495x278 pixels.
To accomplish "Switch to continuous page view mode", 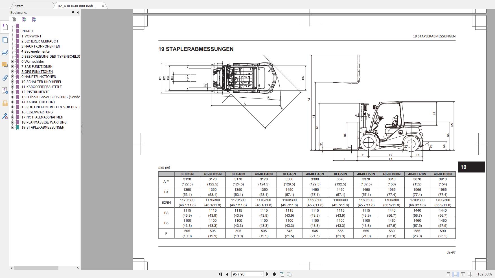I will (455, 274).
